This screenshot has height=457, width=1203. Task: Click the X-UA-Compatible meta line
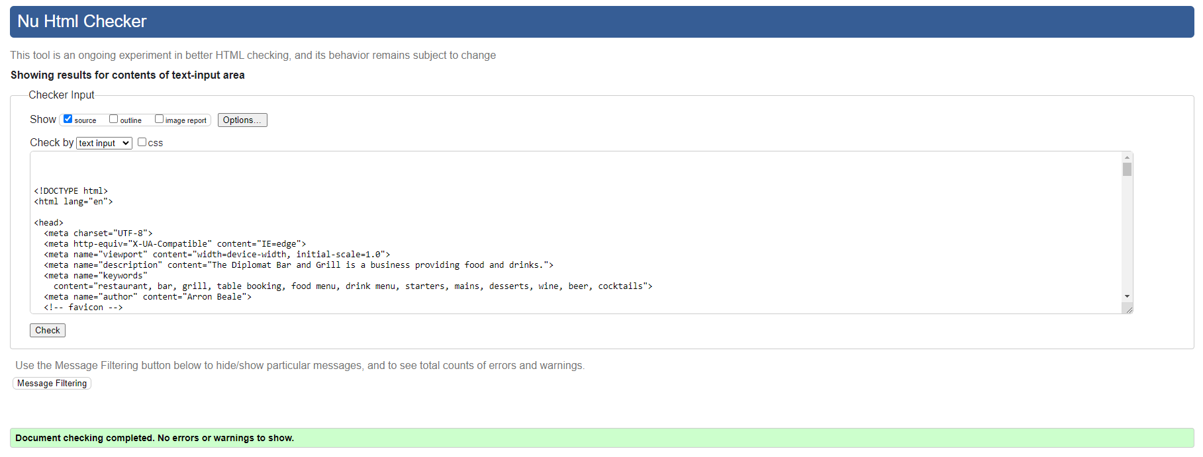point(175,244)
